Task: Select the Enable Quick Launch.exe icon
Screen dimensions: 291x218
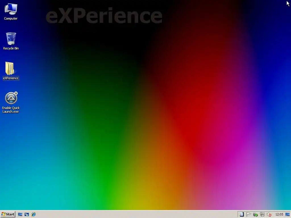Action: point(11,102)
